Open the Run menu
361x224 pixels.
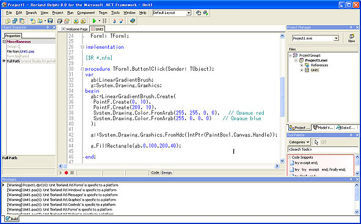(x=70, y=13)
